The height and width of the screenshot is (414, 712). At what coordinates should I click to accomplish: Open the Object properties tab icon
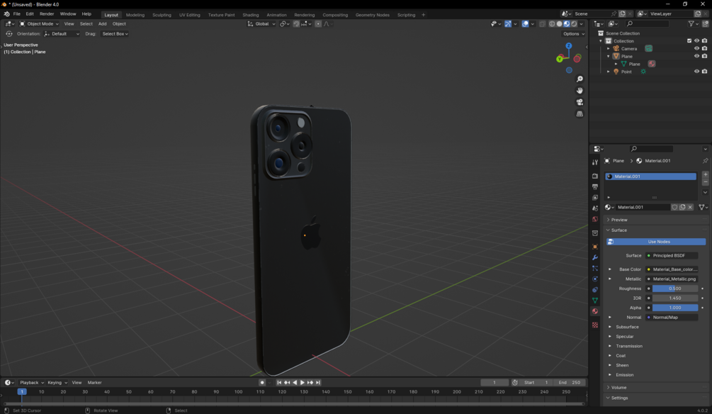point(595,247)
